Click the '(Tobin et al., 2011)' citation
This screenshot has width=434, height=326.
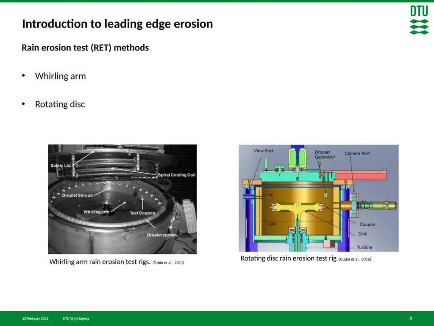[x=168, y=262]
